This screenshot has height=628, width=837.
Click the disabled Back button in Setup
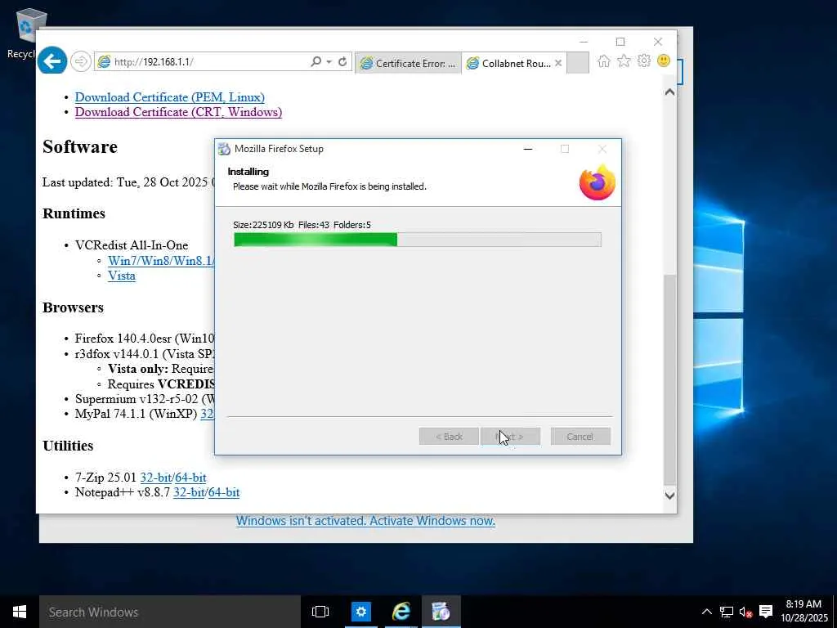(x=449, y=437)
